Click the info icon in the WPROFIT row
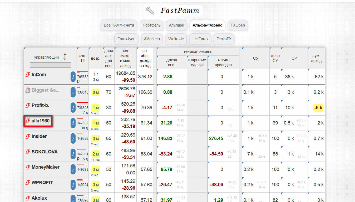 [x=73, y=185]
